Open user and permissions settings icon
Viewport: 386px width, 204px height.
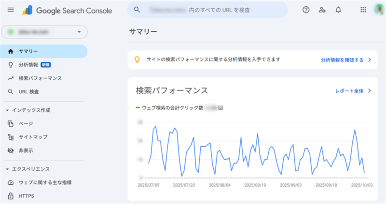coord(322,10)
